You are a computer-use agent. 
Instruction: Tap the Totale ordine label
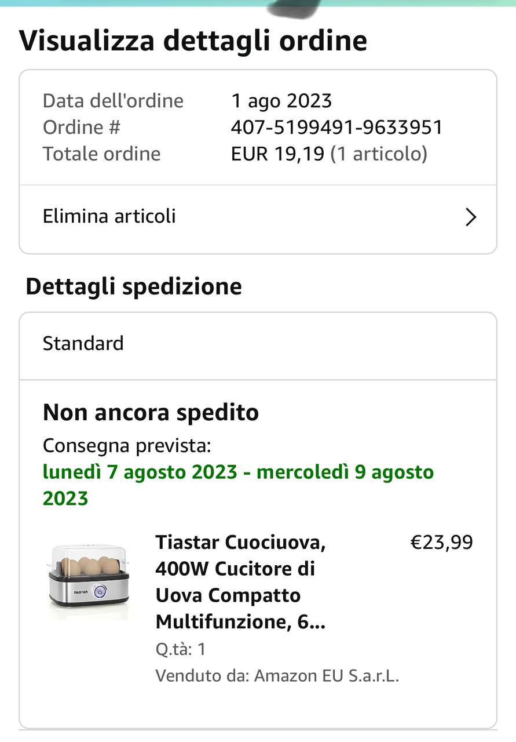[102, 154]
